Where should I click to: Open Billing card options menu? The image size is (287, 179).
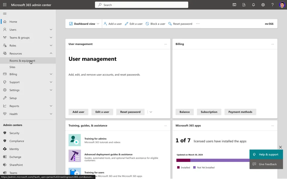pos(273,44)
